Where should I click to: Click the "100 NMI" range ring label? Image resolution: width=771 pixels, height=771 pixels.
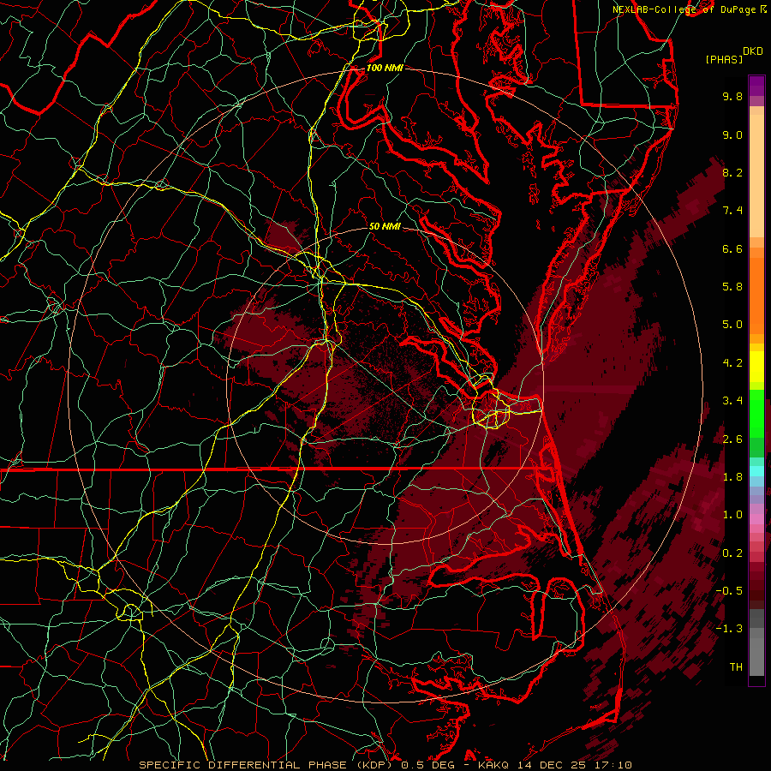pyautogui.click(x=385, y=68)
